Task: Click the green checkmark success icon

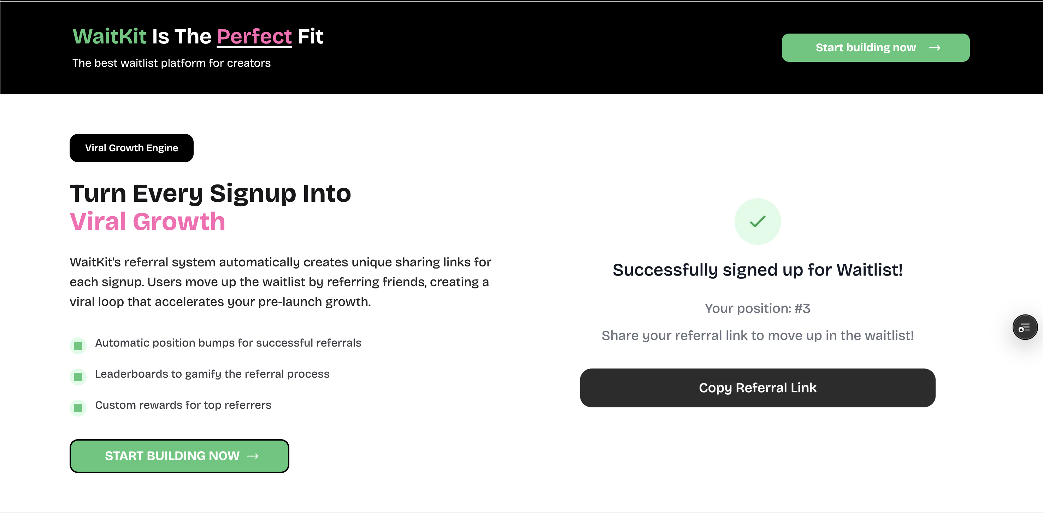Action: [x=757, y=221]
